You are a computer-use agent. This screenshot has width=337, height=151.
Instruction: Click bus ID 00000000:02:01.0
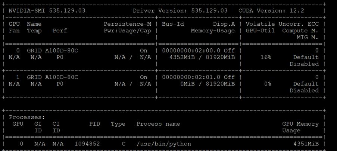(191, 77)
